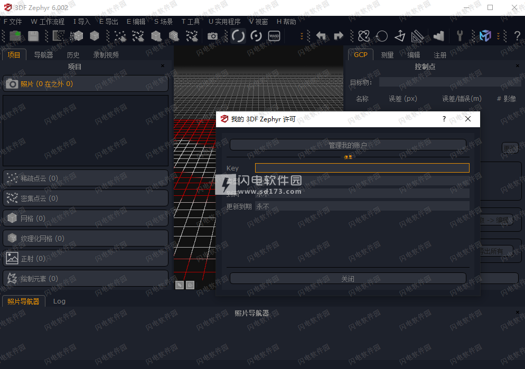Click the free rotation gizmo icon

tap(364, 36)
